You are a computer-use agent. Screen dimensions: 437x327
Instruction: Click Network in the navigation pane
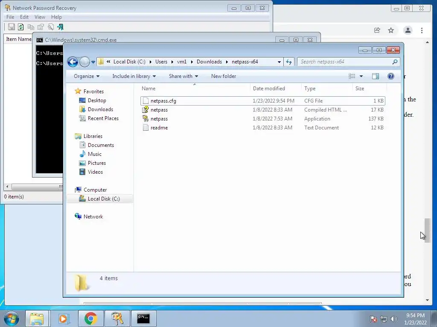point(93,217)
